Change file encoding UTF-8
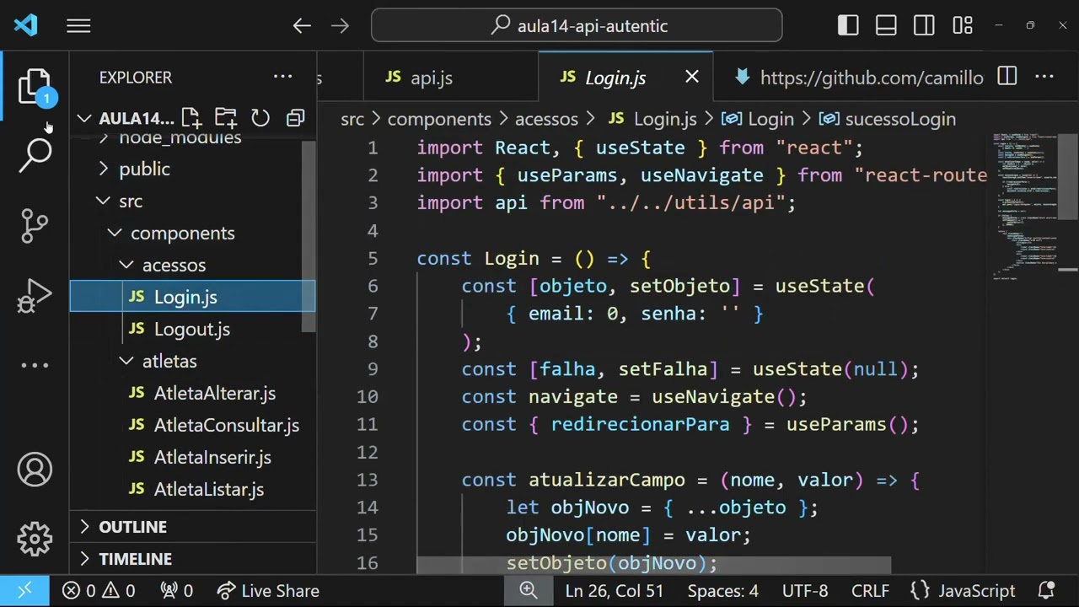 [805, 591]
